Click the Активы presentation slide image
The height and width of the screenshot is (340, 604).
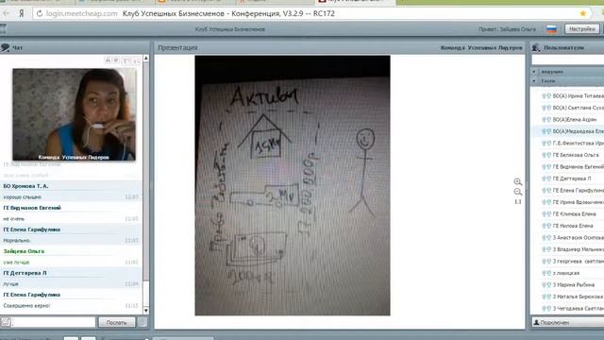coord(293,185)
